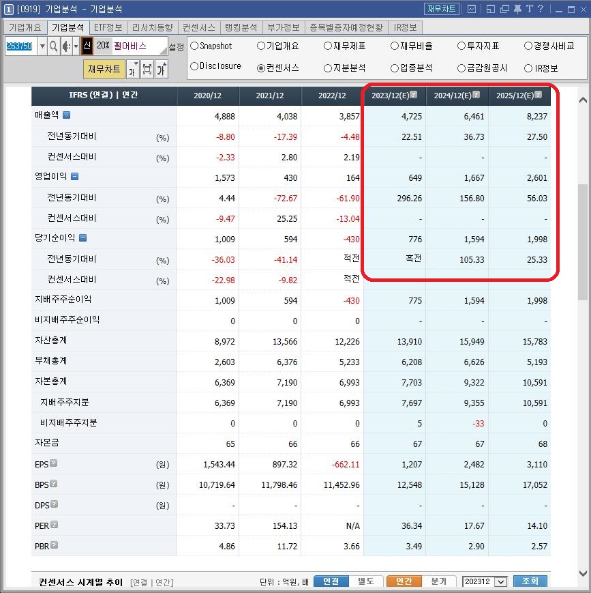Open the 202312 period dropdown
591x593 pixels.
click(501, 581)
